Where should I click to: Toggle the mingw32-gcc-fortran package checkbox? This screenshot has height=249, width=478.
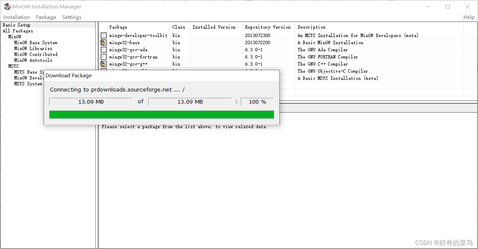[104, 56]
